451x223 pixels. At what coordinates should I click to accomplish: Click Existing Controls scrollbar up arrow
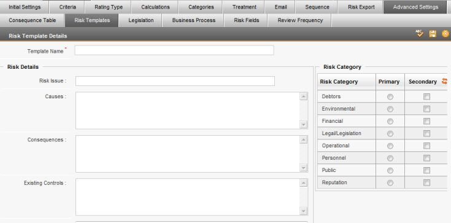coord(304,183)
